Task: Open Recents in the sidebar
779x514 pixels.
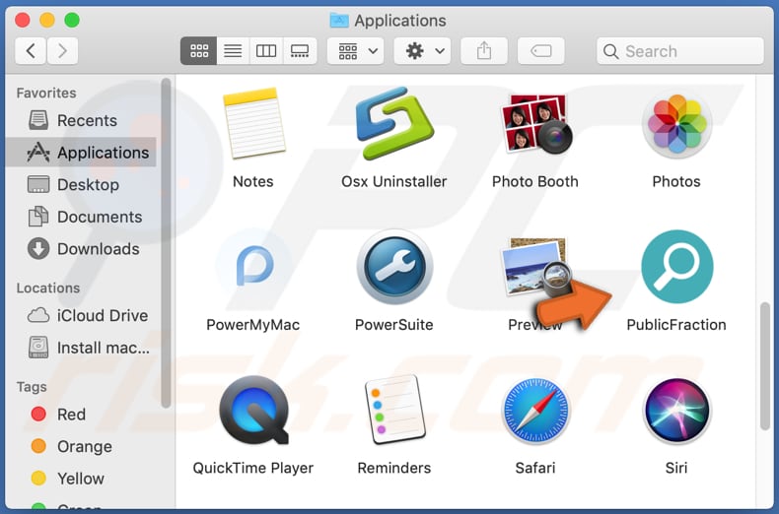Action: tap(82, 120)
